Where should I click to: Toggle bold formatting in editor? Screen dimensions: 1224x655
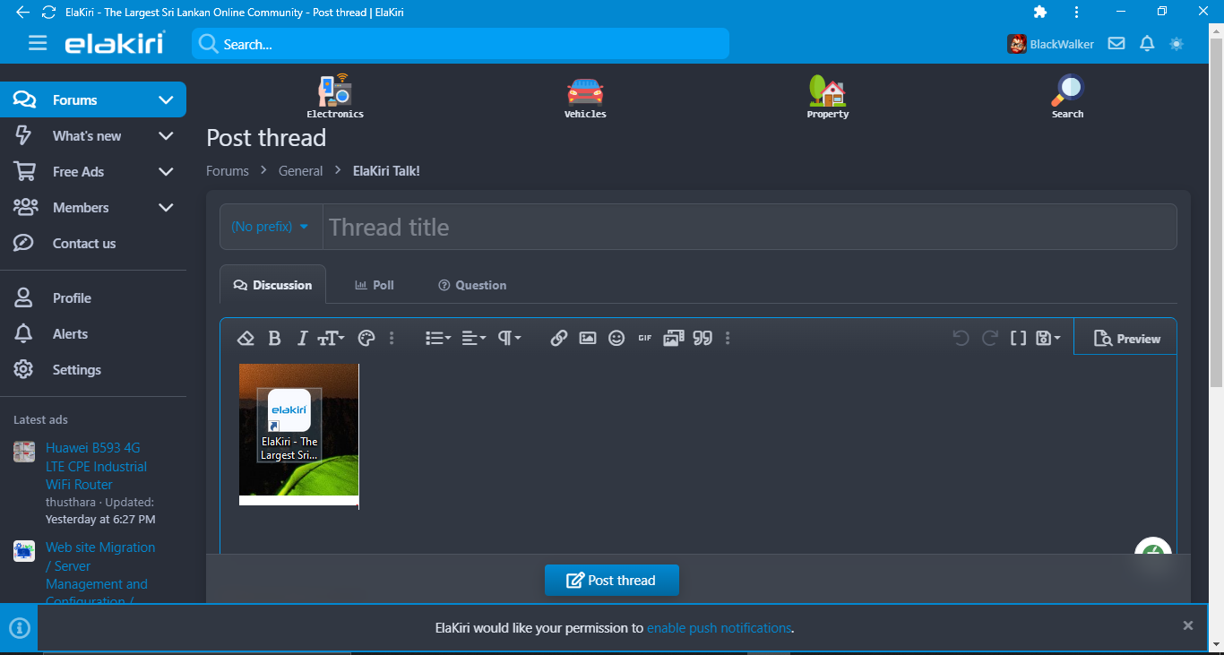274,339
